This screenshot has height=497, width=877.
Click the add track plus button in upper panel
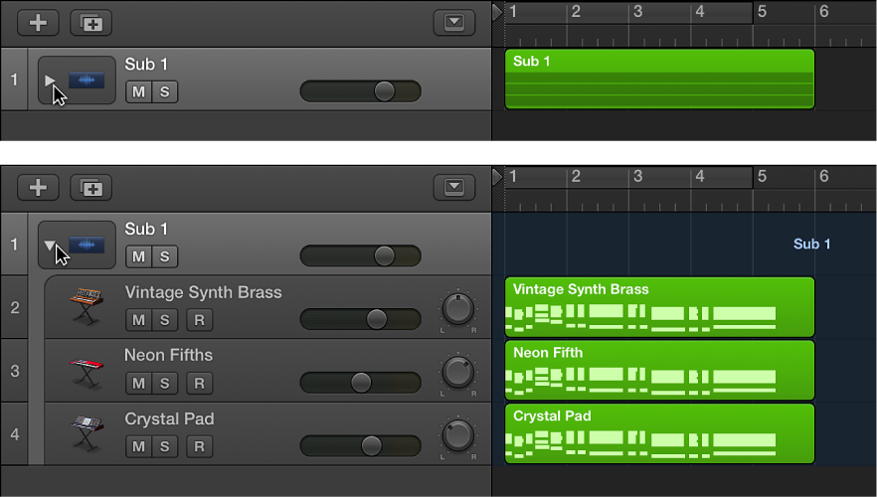click(38, 23)
